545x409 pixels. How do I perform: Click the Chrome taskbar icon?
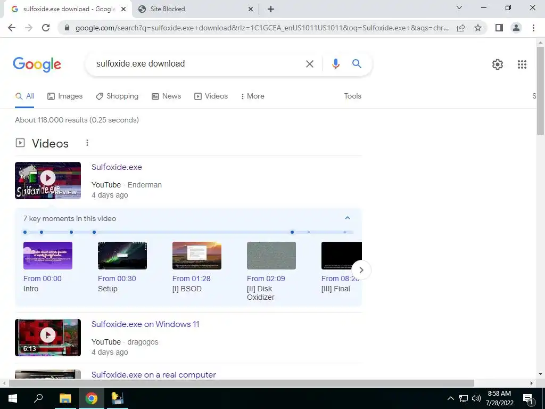pos(92,398)
